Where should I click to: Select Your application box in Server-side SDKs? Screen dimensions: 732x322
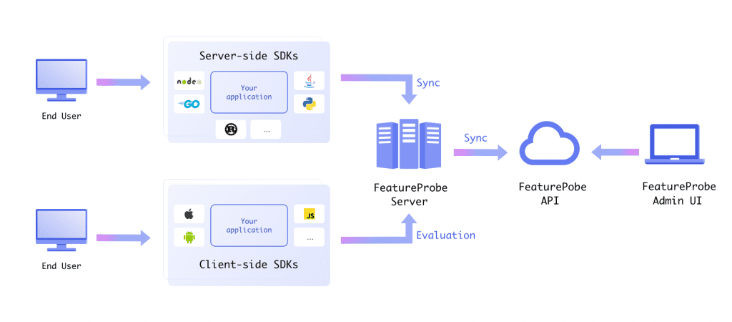tap(249, 92)
